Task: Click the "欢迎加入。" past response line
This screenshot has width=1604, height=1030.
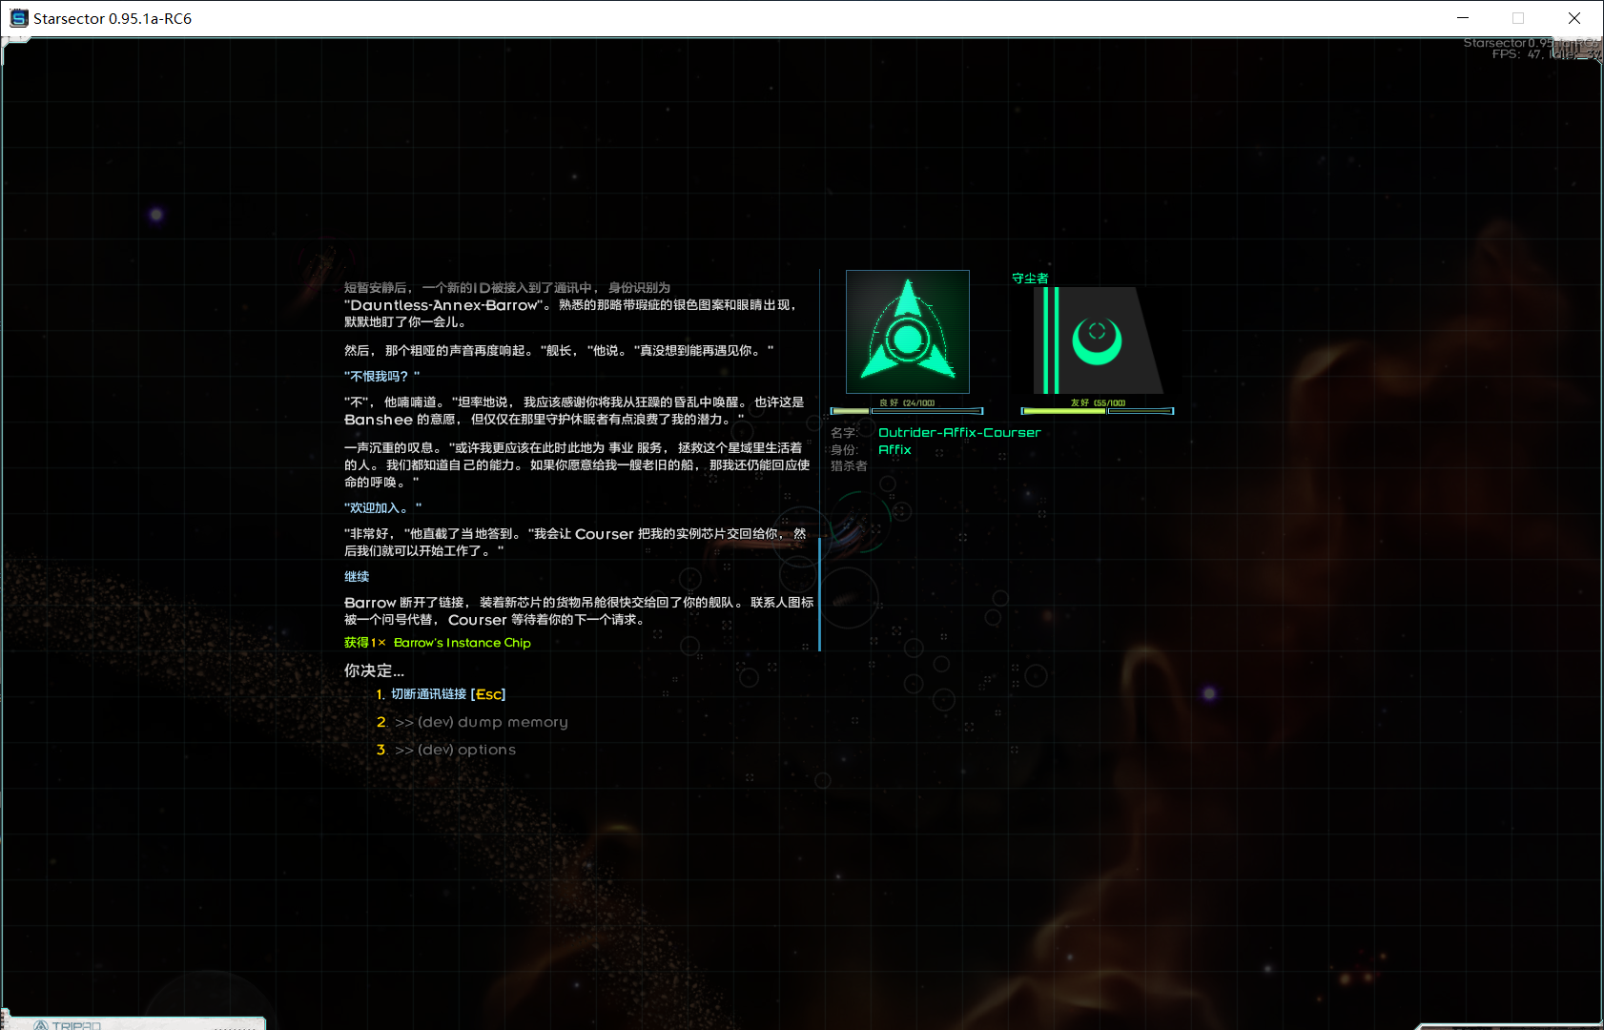Action: [x=382, y=508]
